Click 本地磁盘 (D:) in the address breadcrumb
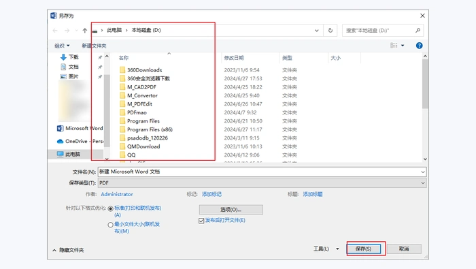Image resolution: width=476 pixels, height=269 pixels. click(146, 30)
